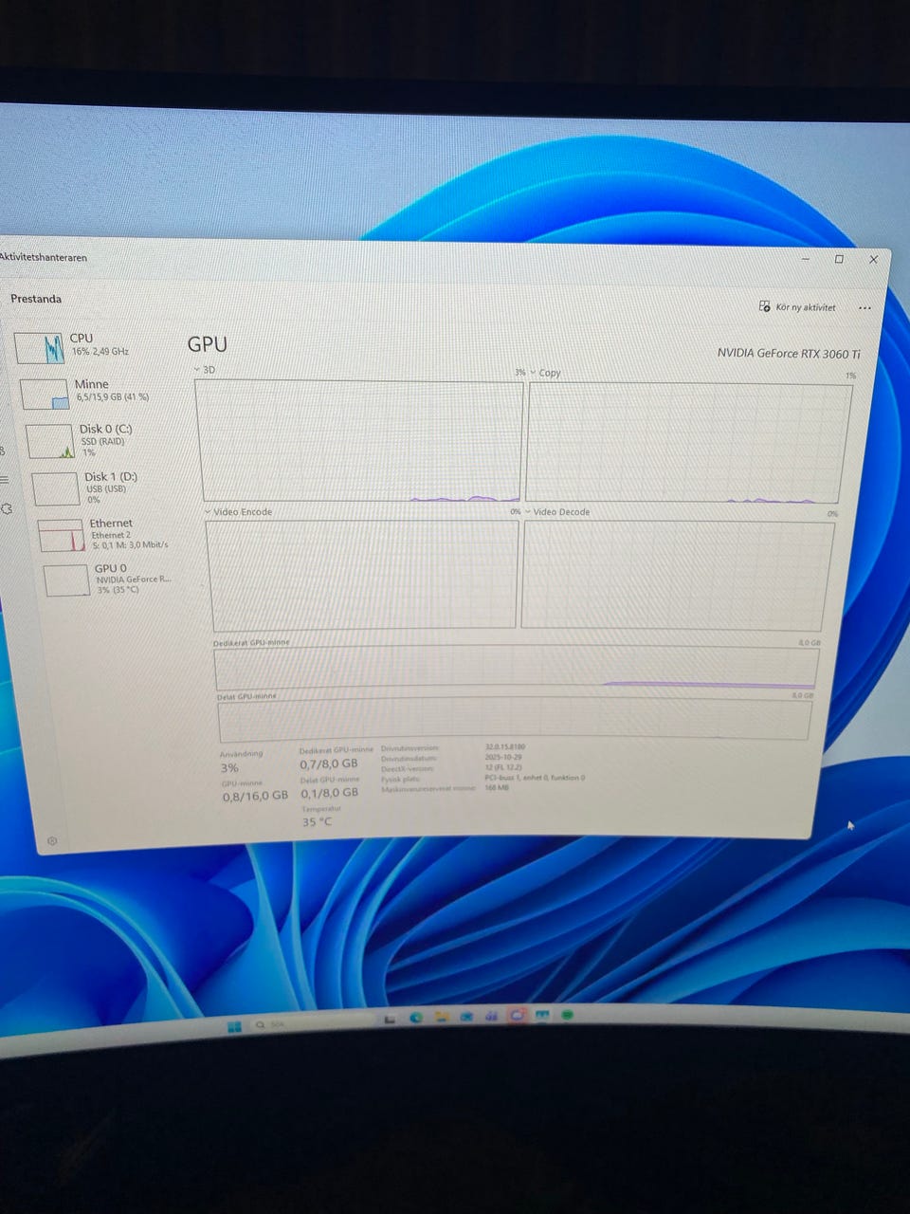
Task: Open the Video Decode engine dropdown
Action: [557, 512]
